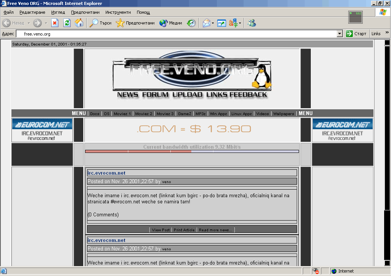Open Favorites star (Предпочитани) toolbar button

click(x=135, y=23)
